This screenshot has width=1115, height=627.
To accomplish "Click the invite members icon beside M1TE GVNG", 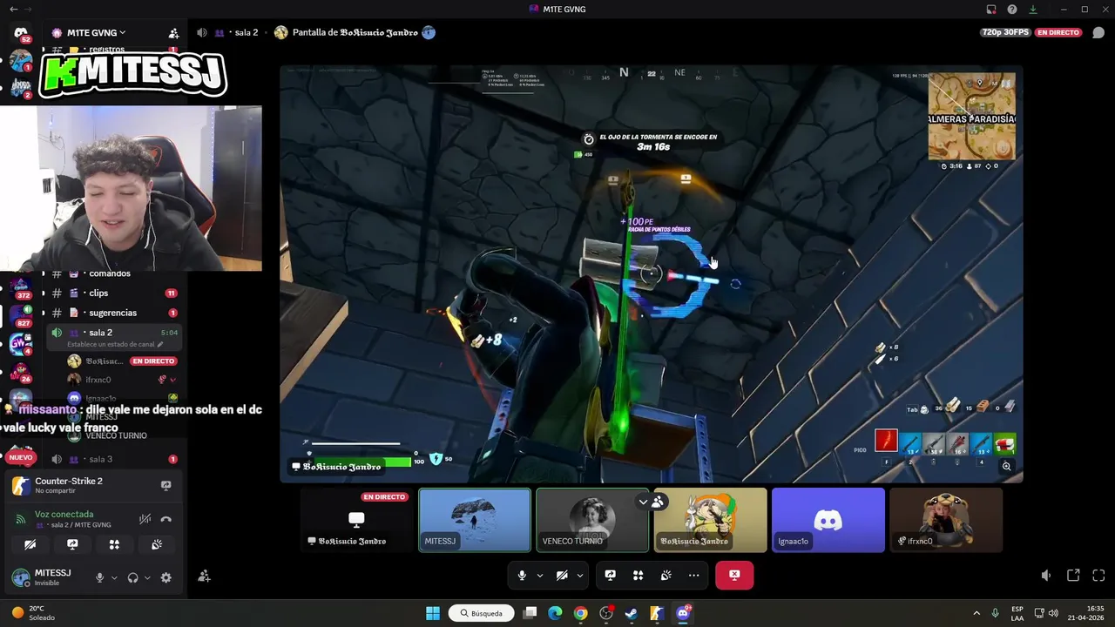I will click(x=173, y=33).
